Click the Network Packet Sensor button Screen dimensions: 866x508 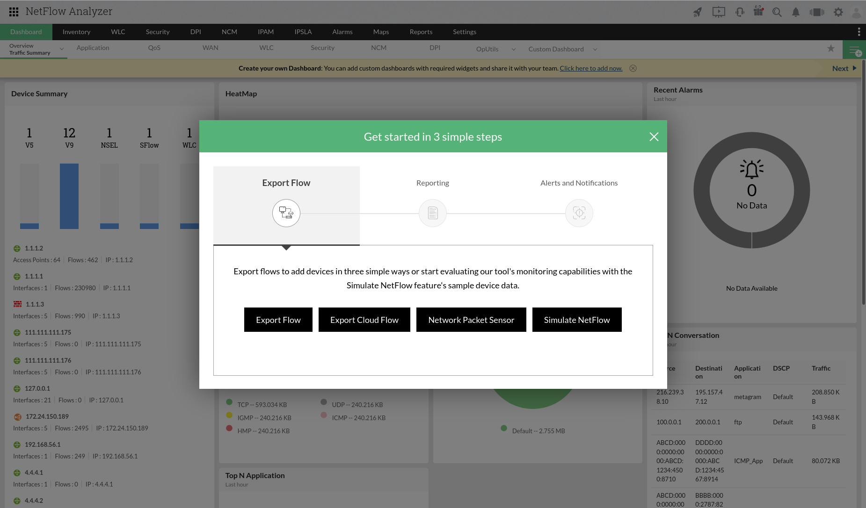471,320
